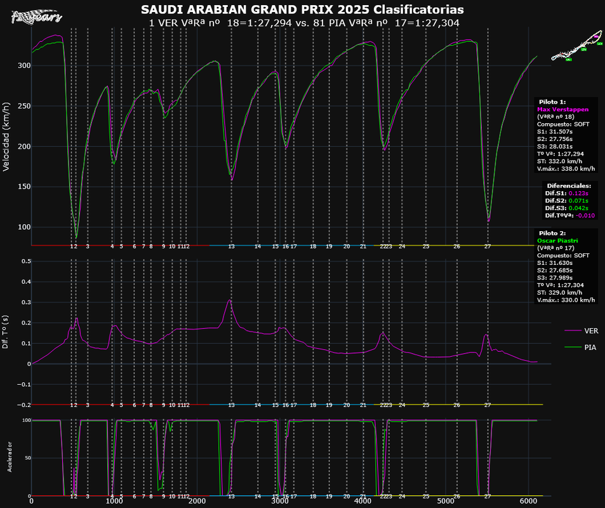This screenshot has width=605, height=508.
Task: Click 'Dif.S3: 0.042s' value
Action: click(x=566, y=208)
